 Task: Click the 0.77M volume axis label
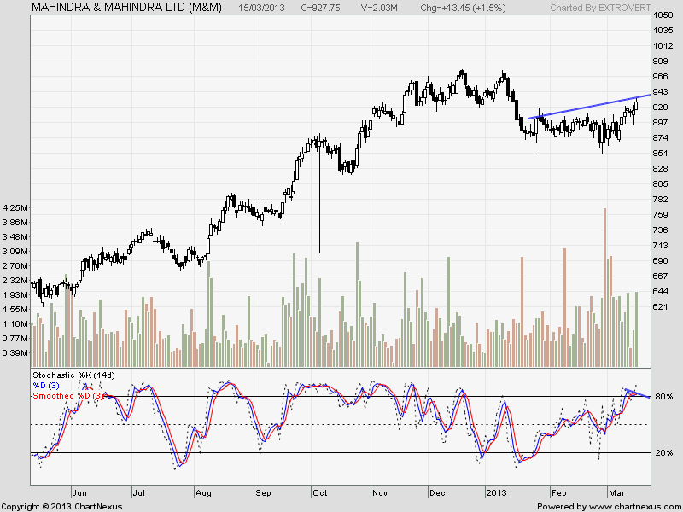point(15,338)
